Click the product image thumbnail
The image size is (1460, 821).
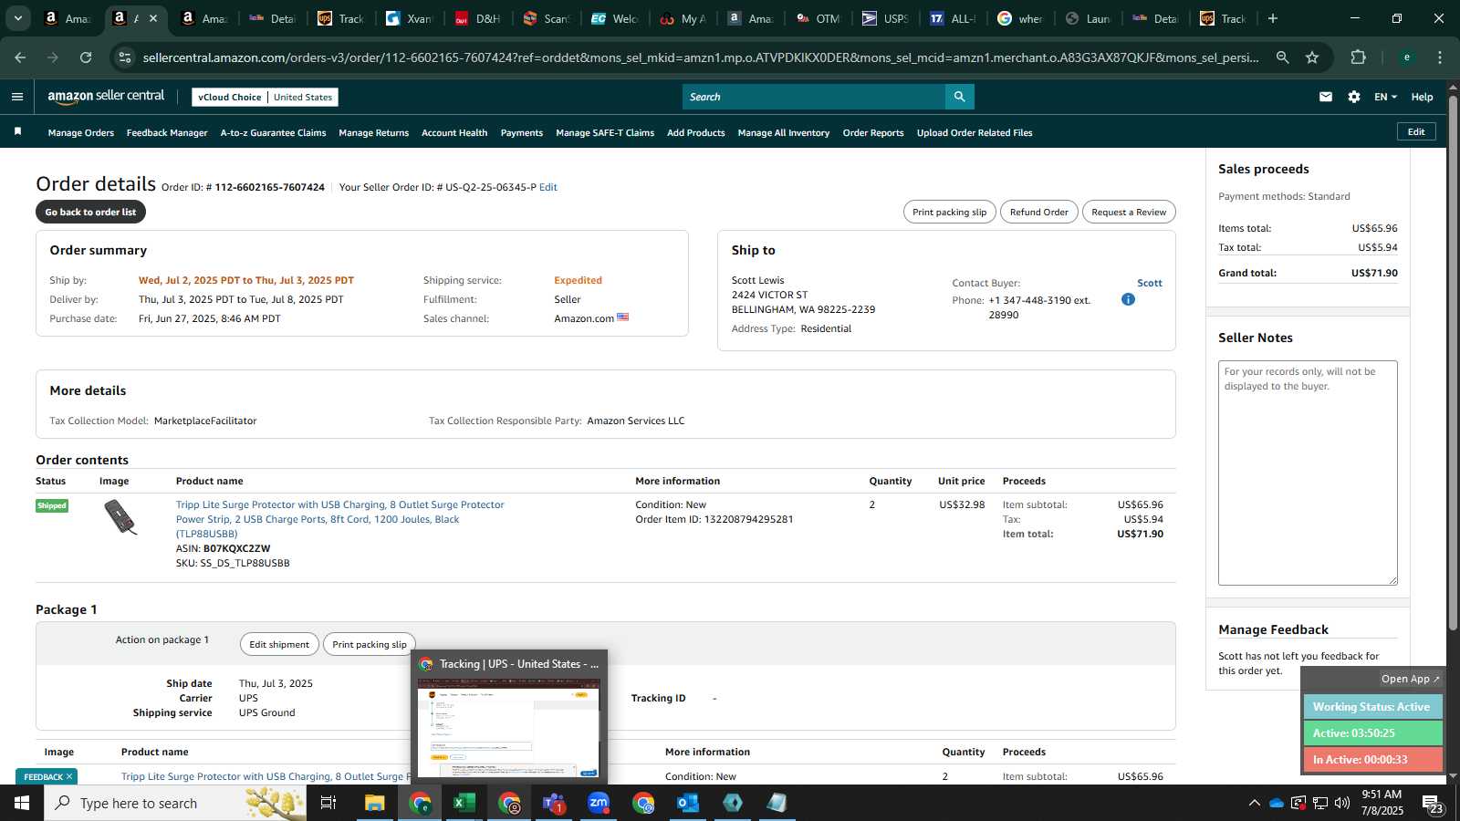[120, 517]
